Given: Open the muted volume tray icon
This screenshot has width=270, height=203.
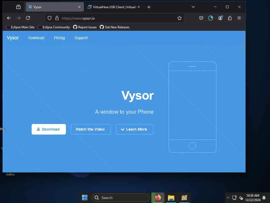Looking at the screenshot, I should [x=241, y=198].
